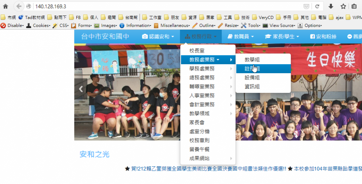The width and height of the screenshot is (362, 184).
Task: Expand the 教職員 navigation menu
Action: click(x=240, y=36)
